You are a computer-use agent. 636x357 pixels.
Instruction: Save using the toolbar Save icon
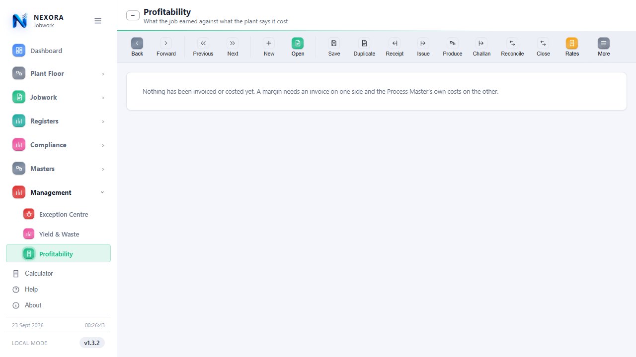334,47
